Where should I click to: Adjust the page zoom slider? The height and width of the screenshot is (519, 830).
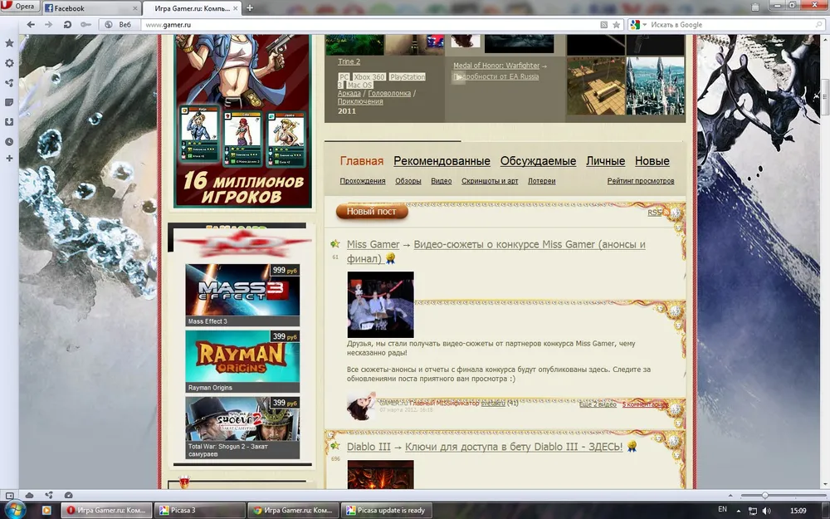click(x=764, y=496)
